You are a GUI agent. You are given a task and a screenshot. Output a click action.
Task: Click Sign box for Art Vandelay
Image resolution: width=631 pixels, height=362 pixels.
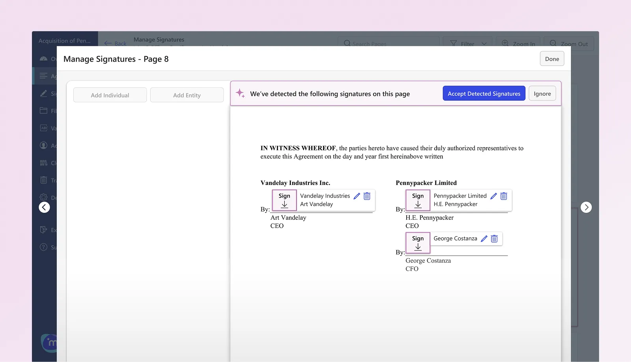tap(284, 200)
